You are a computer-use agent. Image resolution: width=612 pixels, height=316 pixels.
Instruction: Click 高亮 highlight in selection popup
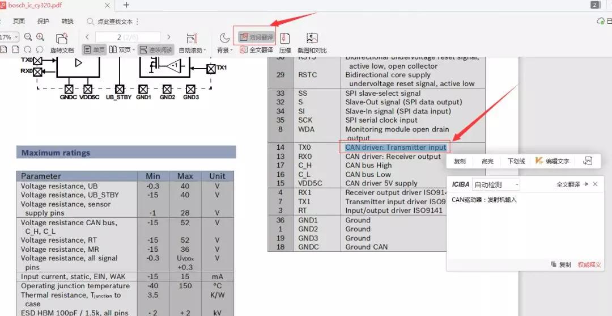[487, 161]
